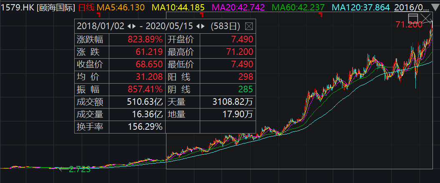Image resolution: width=440 pixels, height=183 pixels.
Task: Click the MA60:42.237 indicator label
Action: [298, 7]
